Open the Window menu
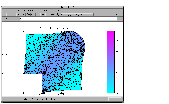 pyautogui.click(x=64, y=11)
